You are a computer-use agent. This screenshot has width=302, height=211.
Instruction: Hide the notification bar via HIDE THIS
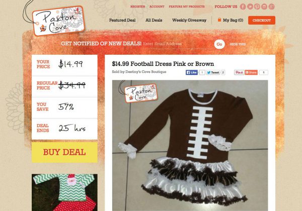click(238, 44)
